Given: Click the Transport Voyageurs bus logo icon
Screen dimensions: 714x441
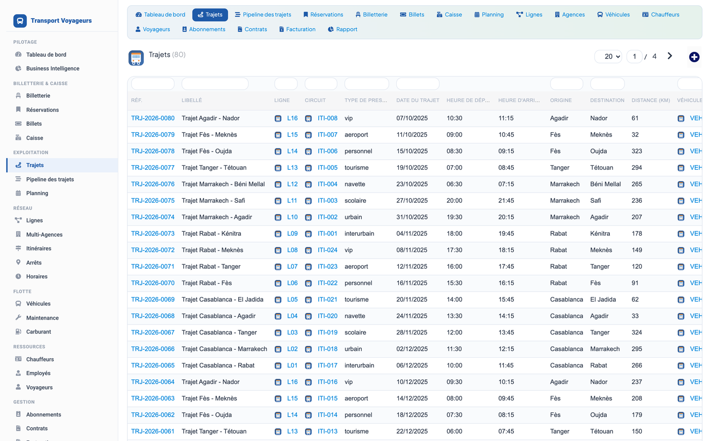Looking at the screenshot, I should (x=20, y=21).
